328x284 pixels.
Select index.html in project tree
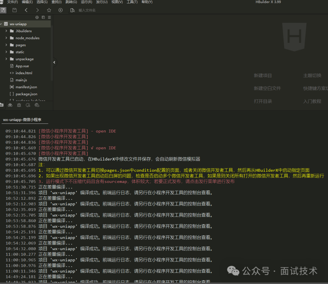[x=24, y=73]
